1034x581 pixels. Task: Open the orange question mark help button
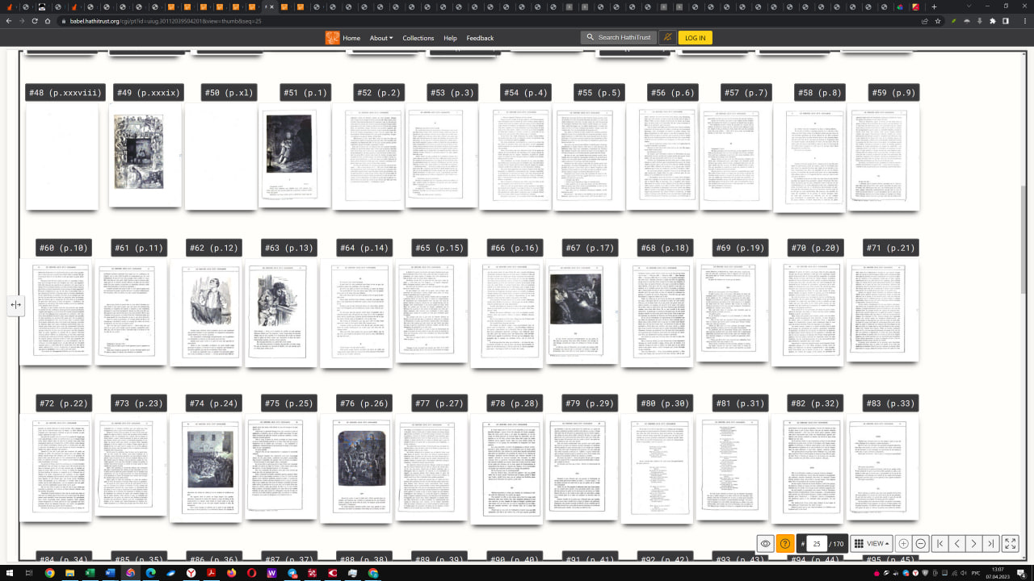(x=784, y=544)
